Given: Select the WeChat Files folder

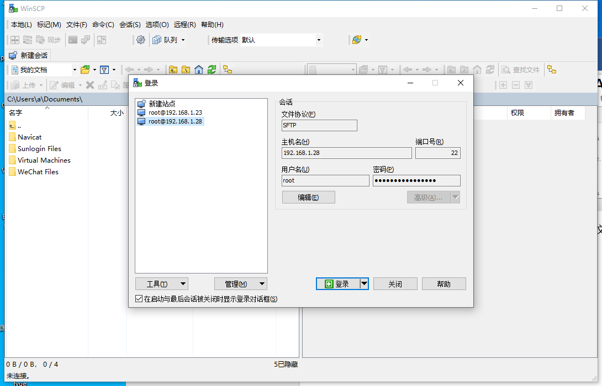Looking at the screenshot, I should point(34,171).
